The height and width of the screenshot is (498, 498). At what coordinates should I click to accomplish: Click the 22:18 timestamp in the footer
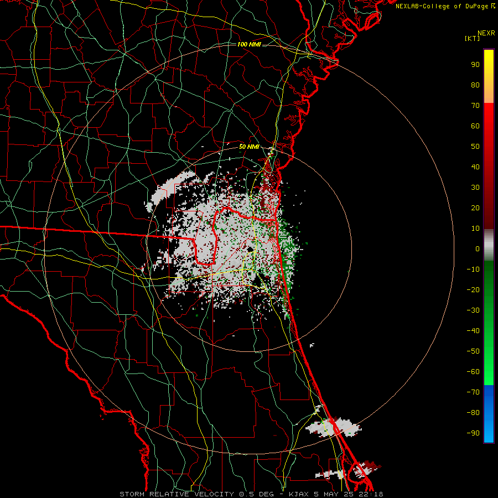click(x=371, y=494)
